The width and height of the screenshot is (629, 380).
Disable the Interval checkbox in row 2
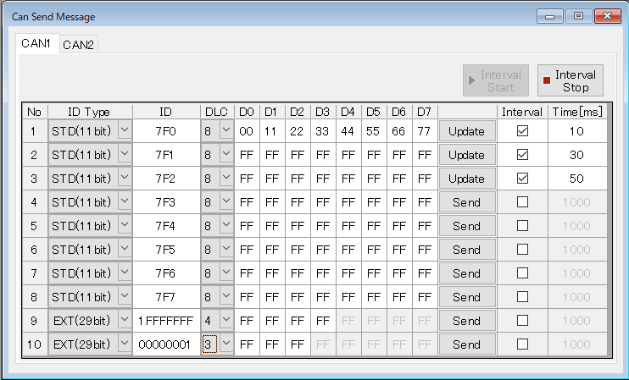[x=522, y=155]
